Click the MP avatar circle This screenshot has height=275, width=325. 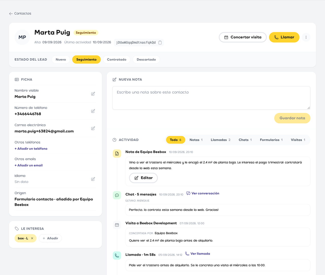22,37
